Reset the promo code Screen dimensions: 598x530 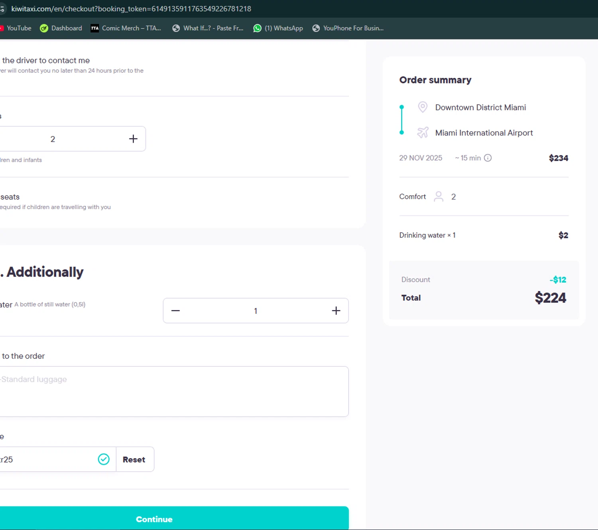pos(134,459)
